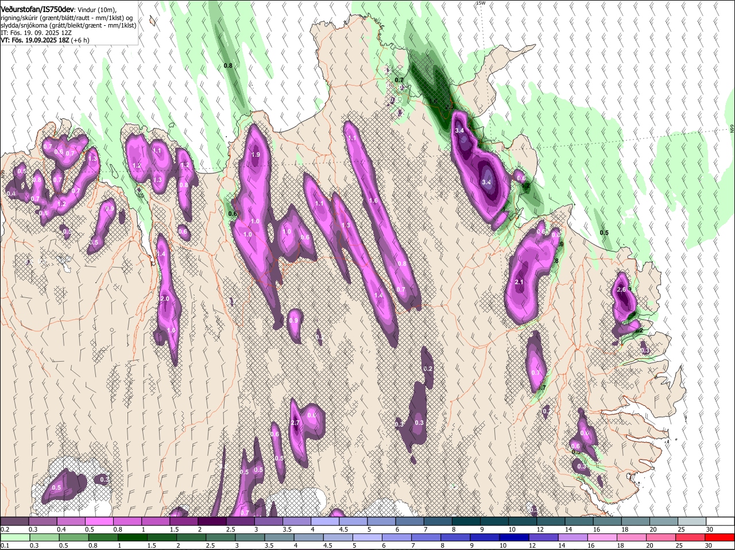Select the 2.6 snowfall value on the map
The height and width of the screenshot is (550, 735).
tap(621, 290)
